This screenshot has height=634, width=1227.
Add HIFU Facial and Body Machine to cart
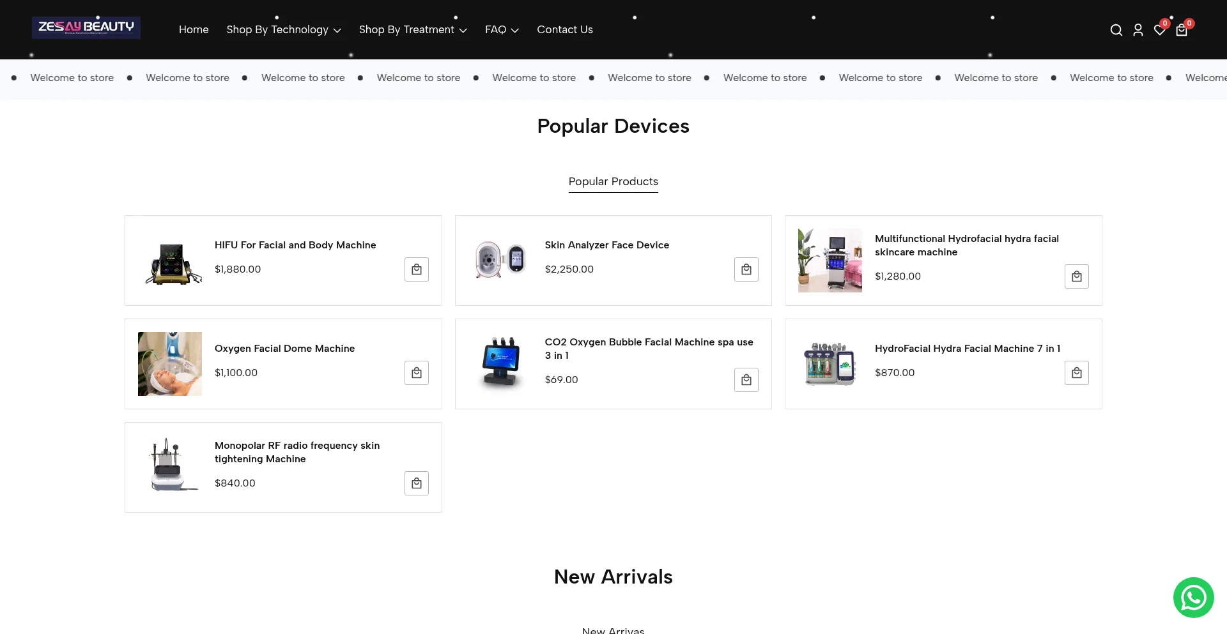pos(417,269)
